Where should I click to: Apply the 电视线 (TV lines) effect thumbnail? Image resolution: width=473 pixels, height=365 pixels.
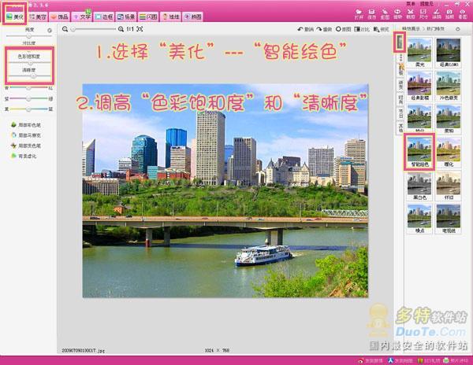(449, 219)
